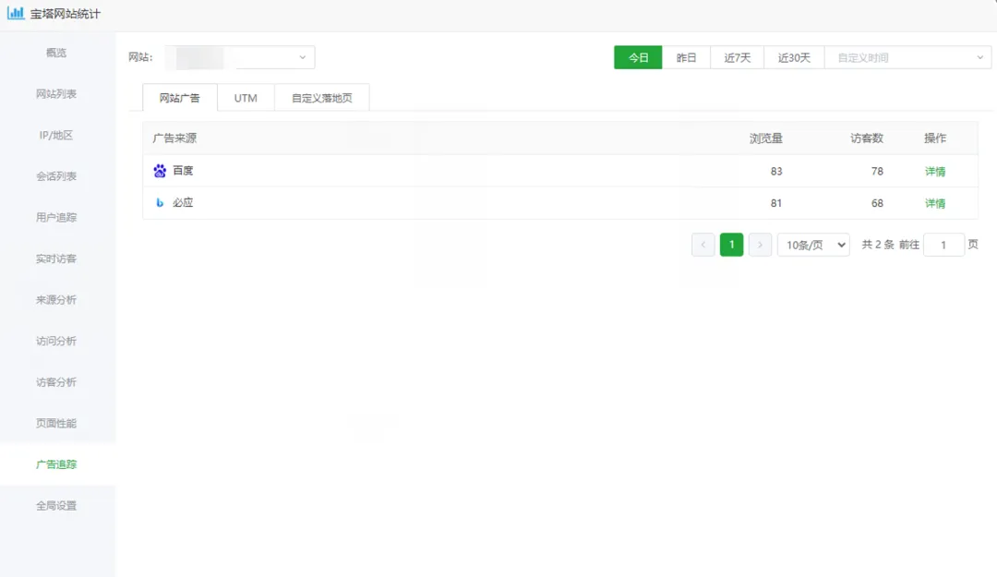The height and width of the screenshot is (577, 997).
Task: Open 用户追踪 in the sidebar
Action: 56,218
